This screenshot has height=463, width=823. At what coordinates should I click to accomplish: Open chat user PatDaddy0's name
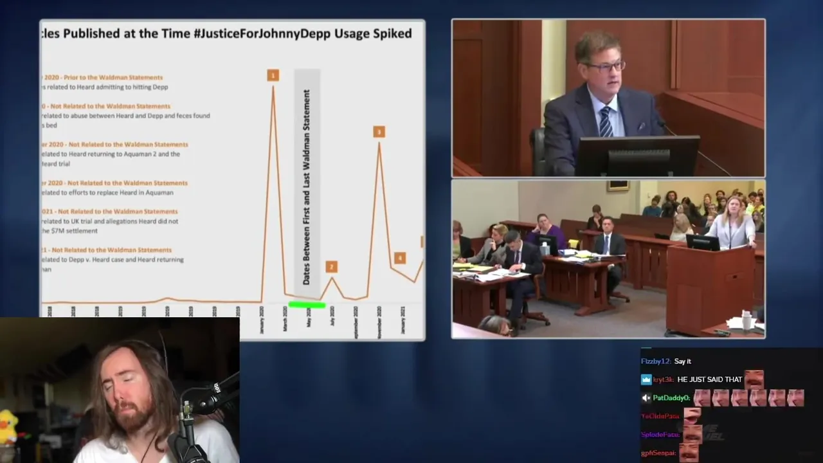coord(671,398)
